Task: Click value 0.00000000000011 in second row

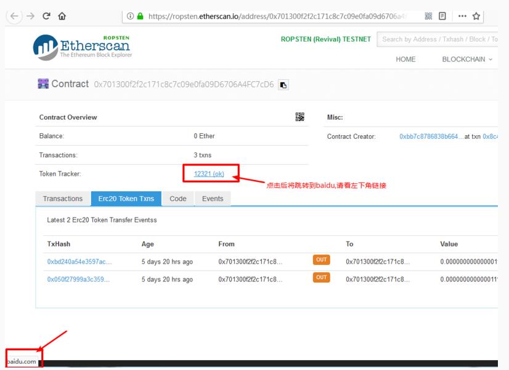Action: tap(469, 279)
